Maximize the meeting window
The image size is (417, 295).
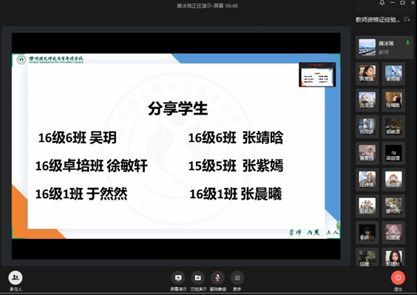pos(403,3)
